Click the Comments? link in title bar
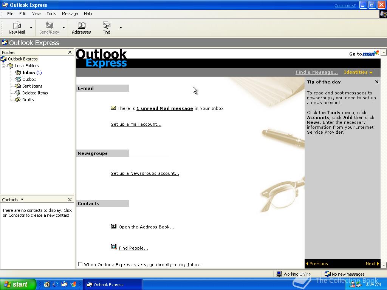 345,6
